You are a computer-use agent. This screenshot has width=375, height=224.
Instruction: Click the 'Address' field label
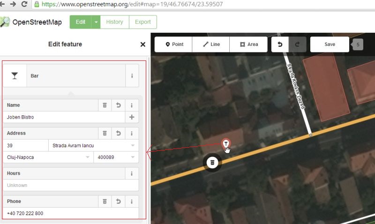pyautogui.click(x=16, y=133)
